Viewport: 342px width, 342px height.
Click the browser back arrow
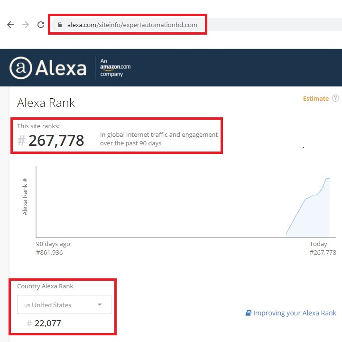10,25
